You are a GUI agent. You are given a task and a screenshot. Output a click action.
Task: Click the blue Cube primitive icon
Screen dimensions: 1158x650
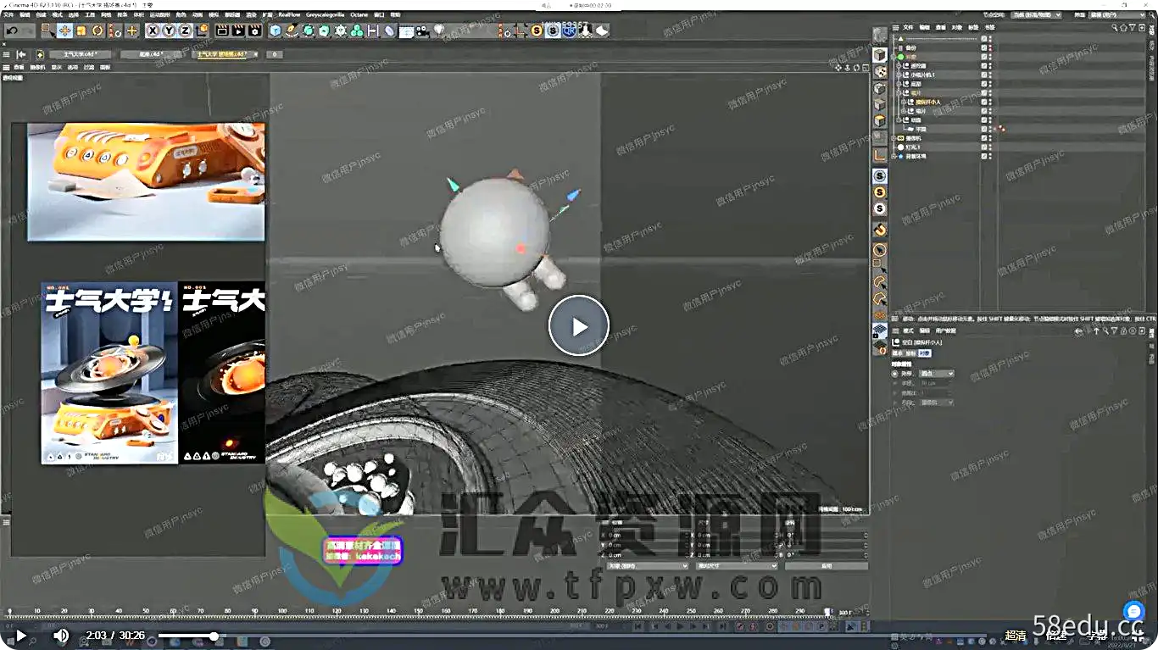(276, 31)
